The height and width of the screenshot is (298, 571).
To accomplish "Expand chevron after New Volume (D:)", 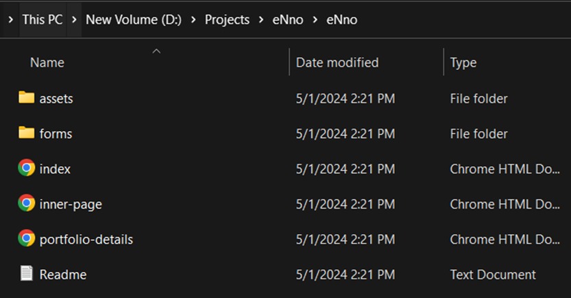I will (x=193, y=19).
